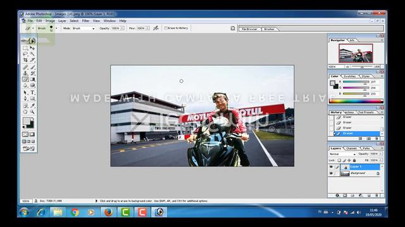Click delete layer trash icon in Layers panel
The height and width of the screenshot is (227, 405).
point(377,195)
